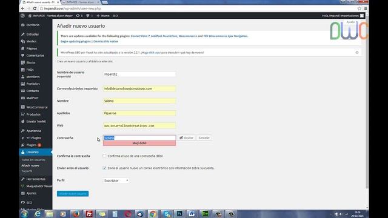The image size is (388, 218).
Task: Click the Ocultar password button
Action: [x=186, y=137]
